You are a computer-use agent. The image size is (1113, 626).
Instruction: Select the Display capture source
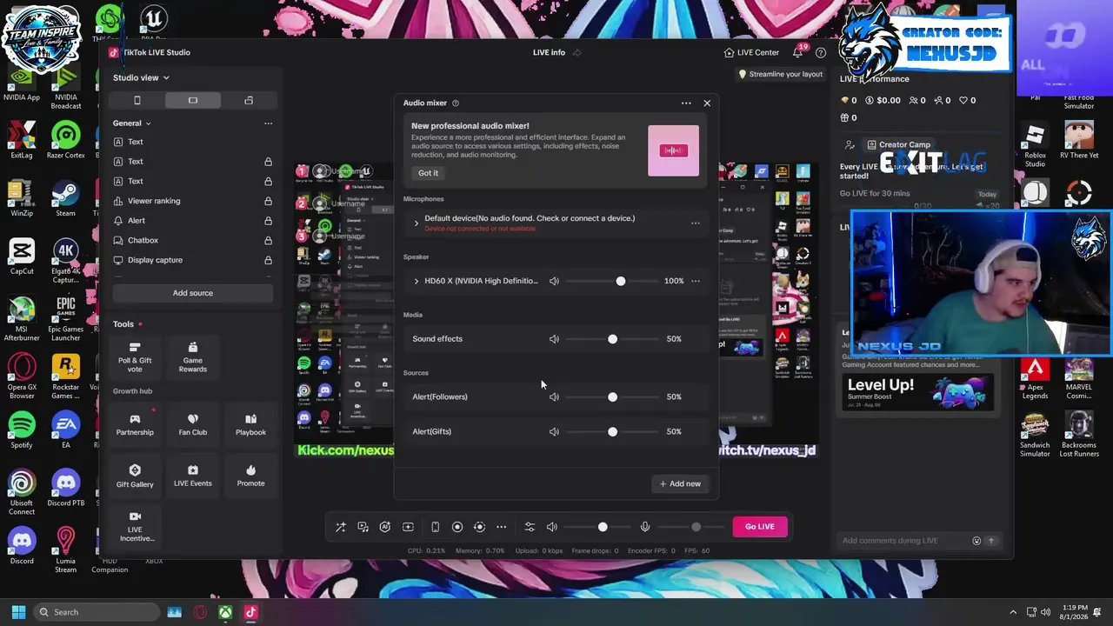pyautogui.click(x=155, y=260)
